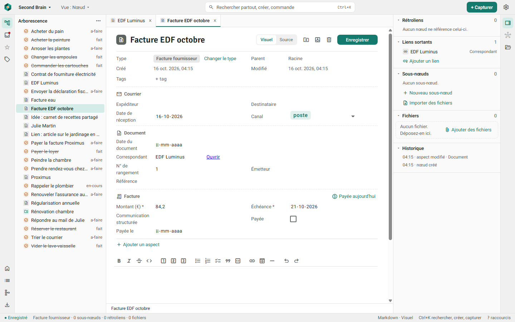This screenshot has height=322, width=515.
Task: Insert a numbered list
Action: [208, 261]
